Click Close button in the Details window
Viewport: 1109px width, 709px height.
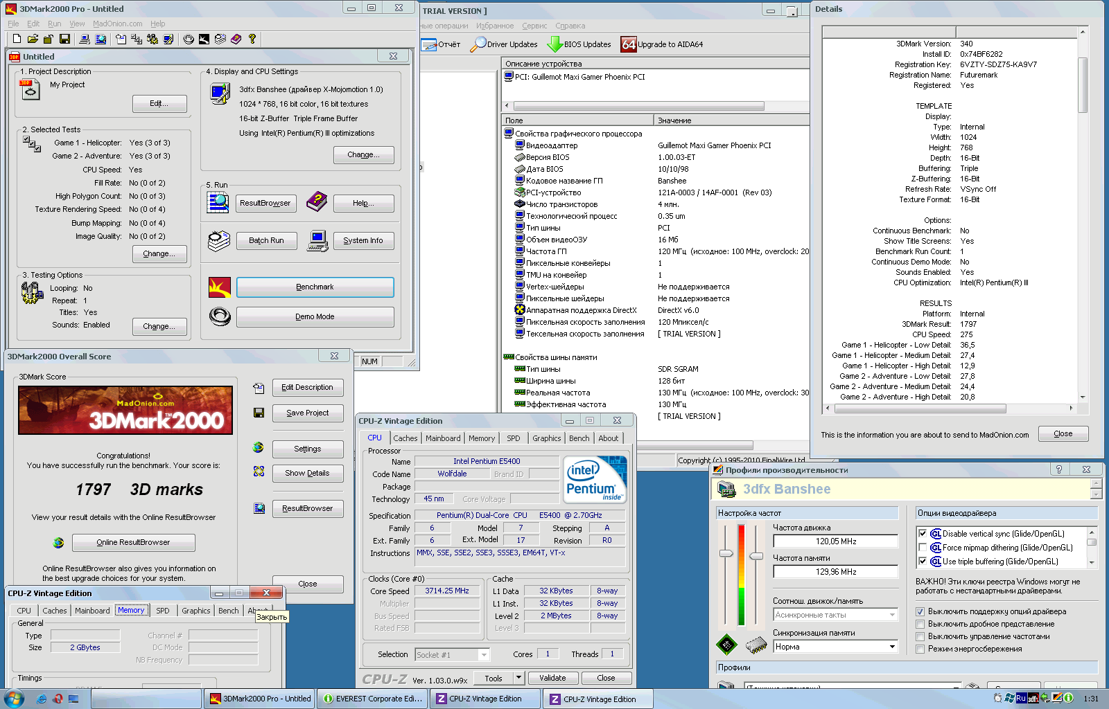tap(1063, 433)
